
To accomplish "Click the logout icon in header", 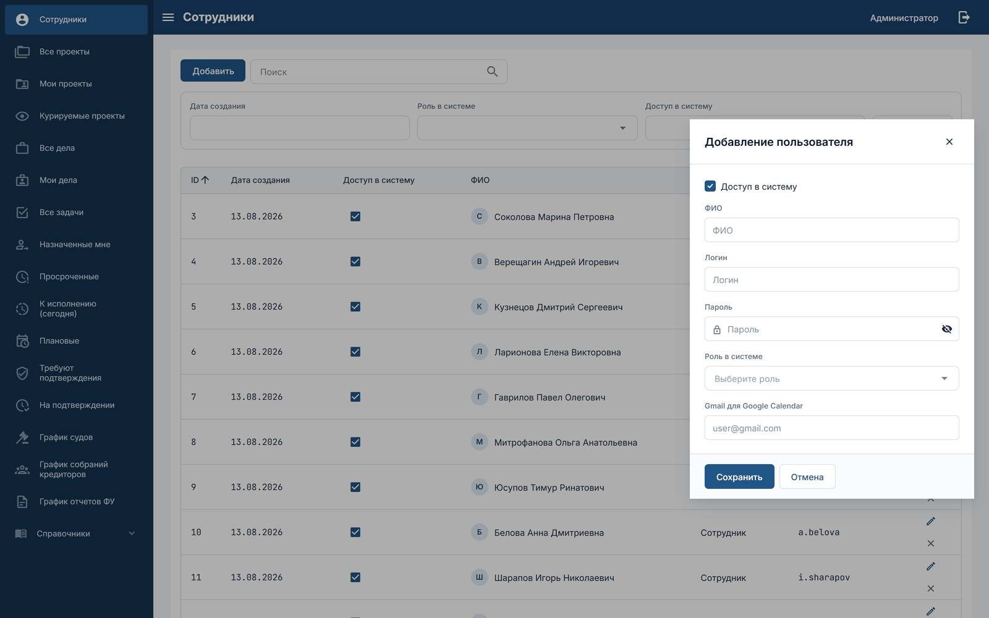I will [964, 17].
